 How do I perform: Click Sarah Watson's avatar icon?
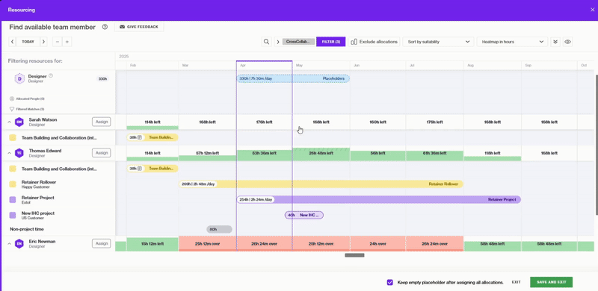(x=19, y=122)
